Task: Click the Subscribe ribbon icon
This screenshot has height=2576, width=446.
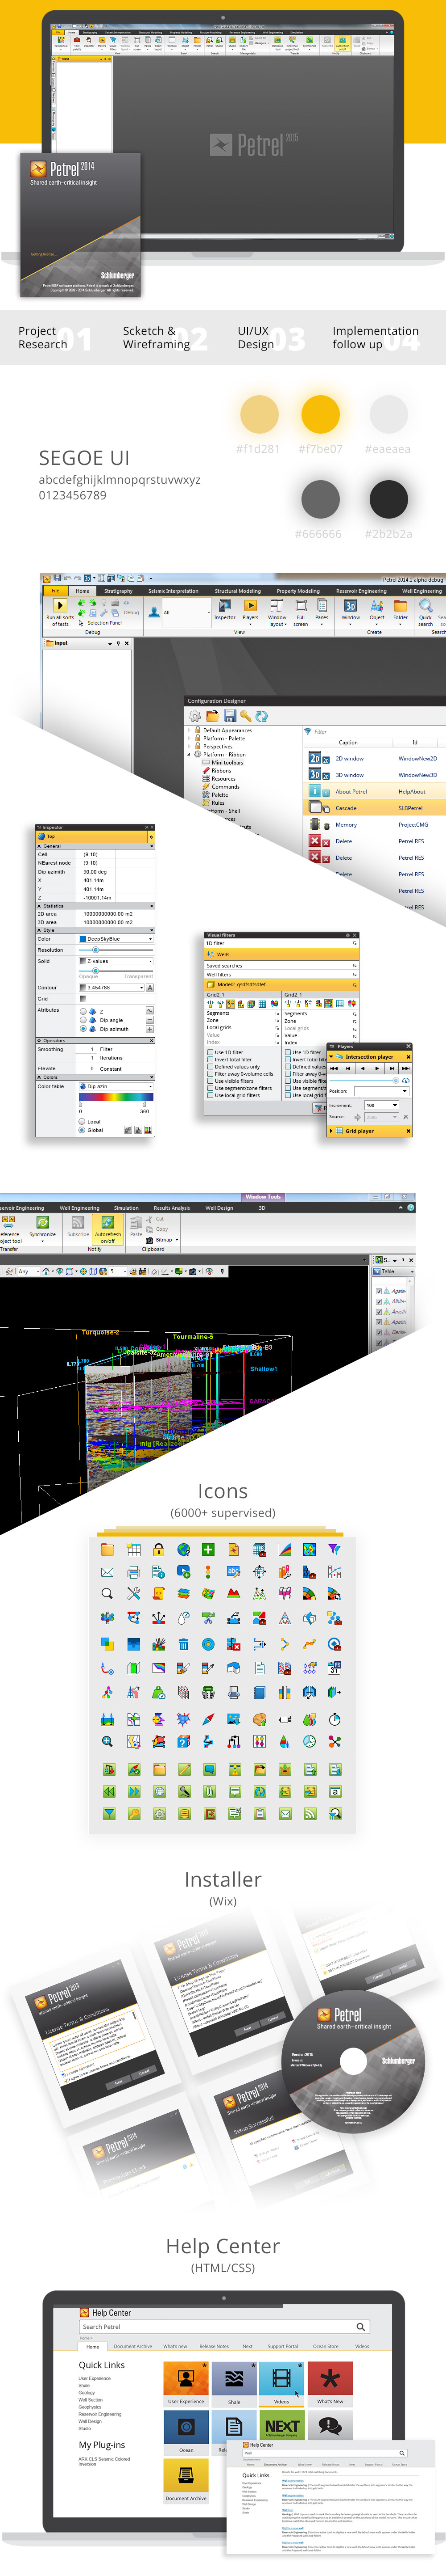Action: (x=78, y=1222)
